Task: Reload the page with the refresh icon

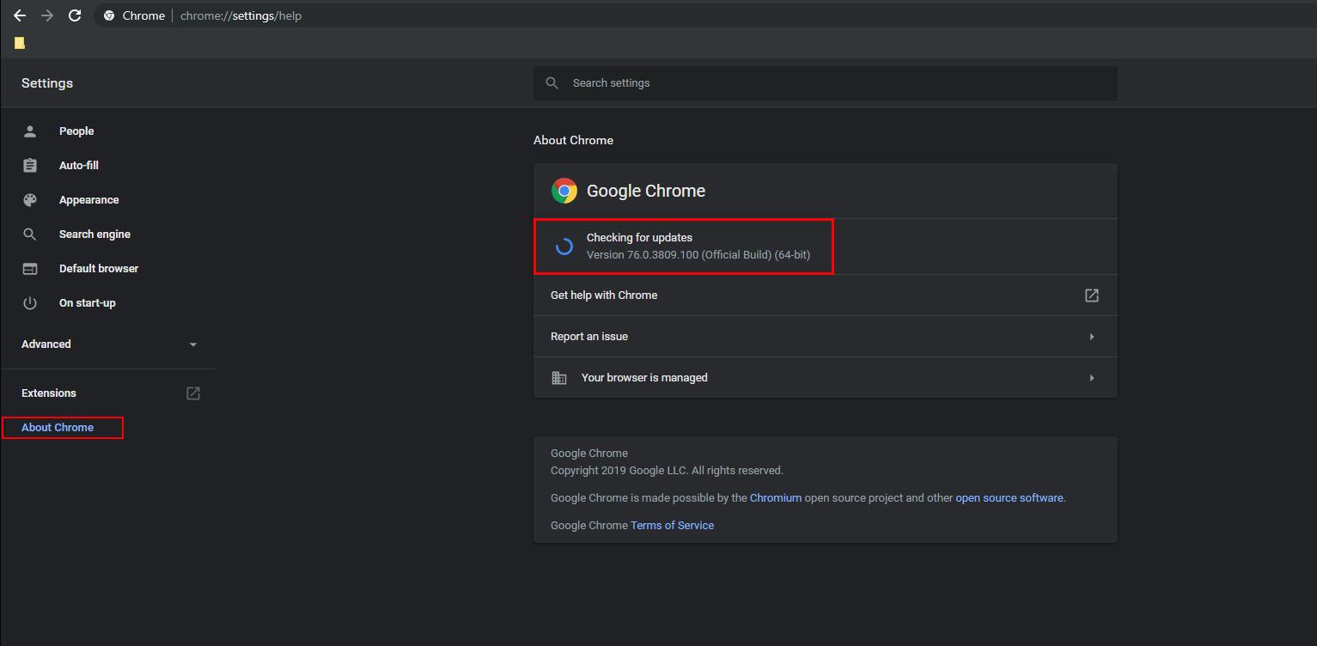Action: (x=75, y=15)
